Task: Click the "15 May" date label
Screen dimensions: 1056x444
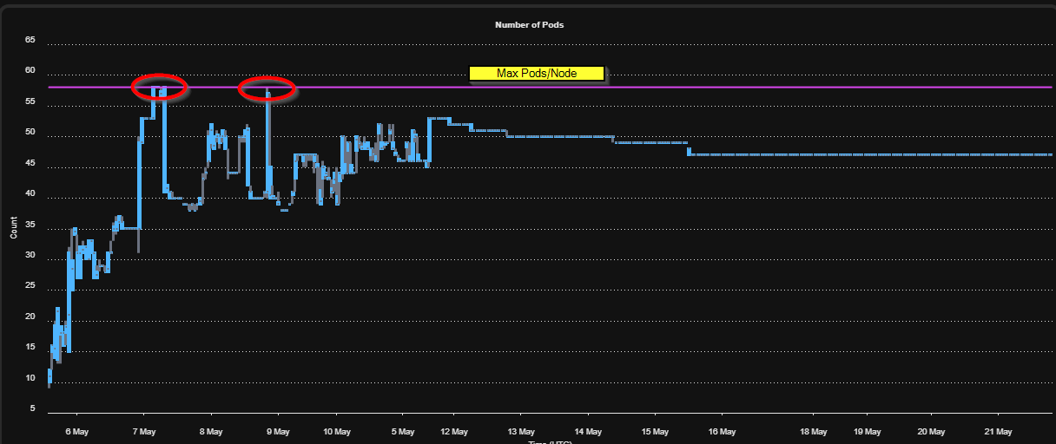Action: (x=655, y=431)
